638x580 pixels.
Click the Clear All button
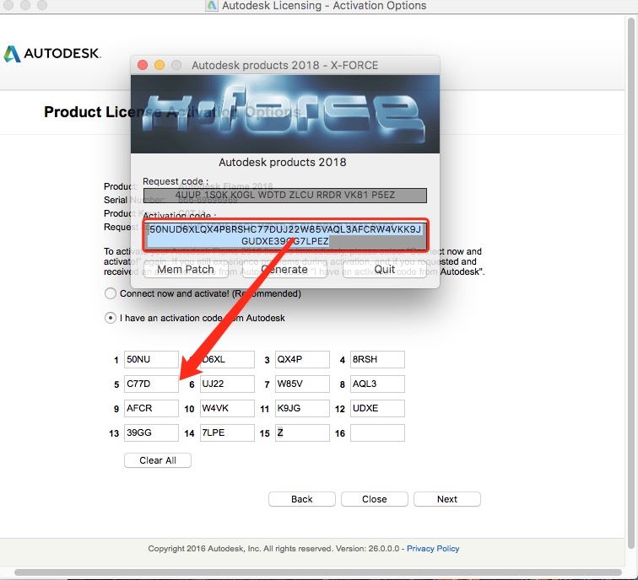point(158,460)
